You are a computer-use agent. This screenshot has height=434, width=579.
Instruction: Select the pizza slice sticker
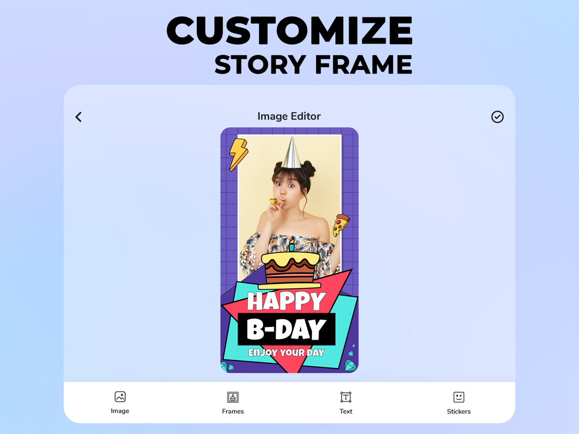click(x=340, y=225)
